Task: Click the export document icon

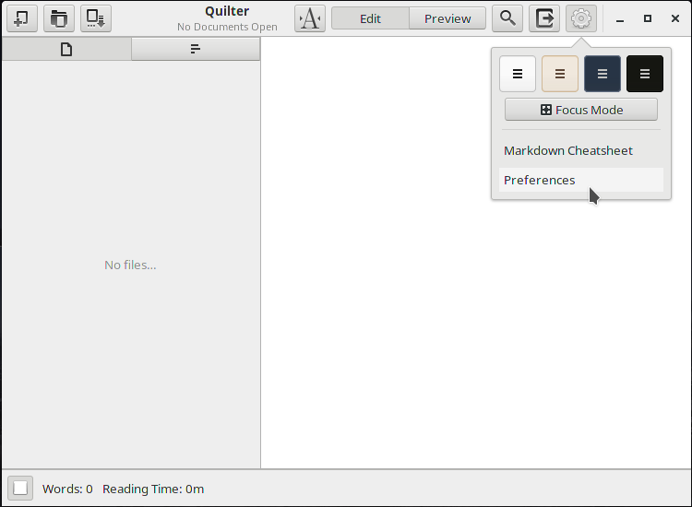Action: pos(544,18)
